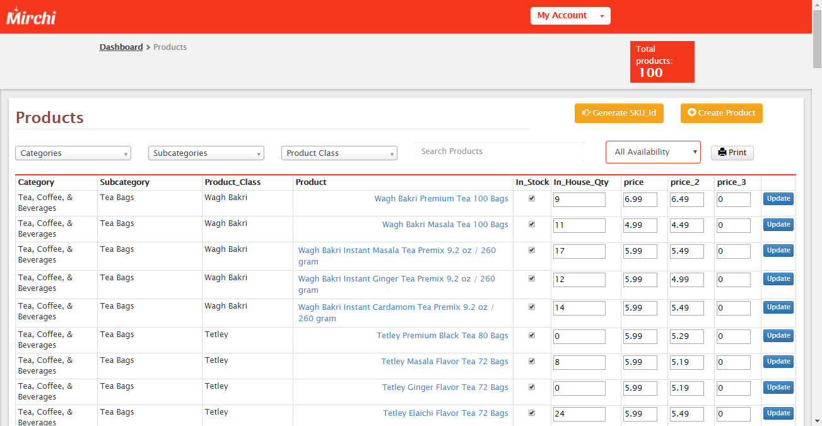Edit In_House_Qty for Instant Masala Tea Premix

(579, 252)
